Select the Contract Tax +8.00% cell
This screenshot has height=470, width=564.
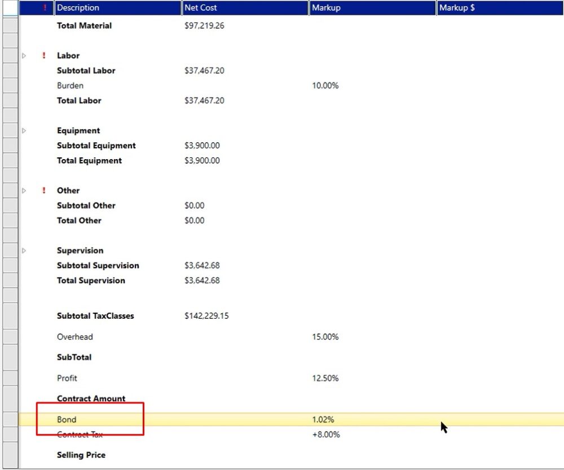(325, 434)
